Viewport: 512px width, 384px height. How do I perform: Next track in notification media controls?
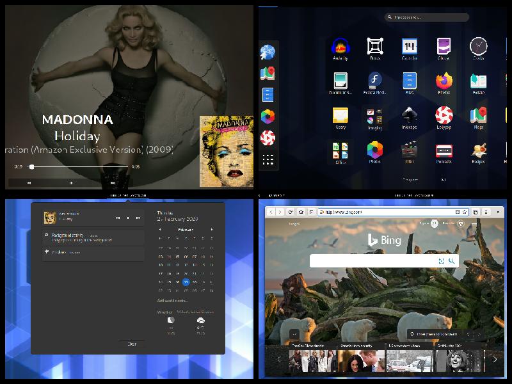coord(138,218)
